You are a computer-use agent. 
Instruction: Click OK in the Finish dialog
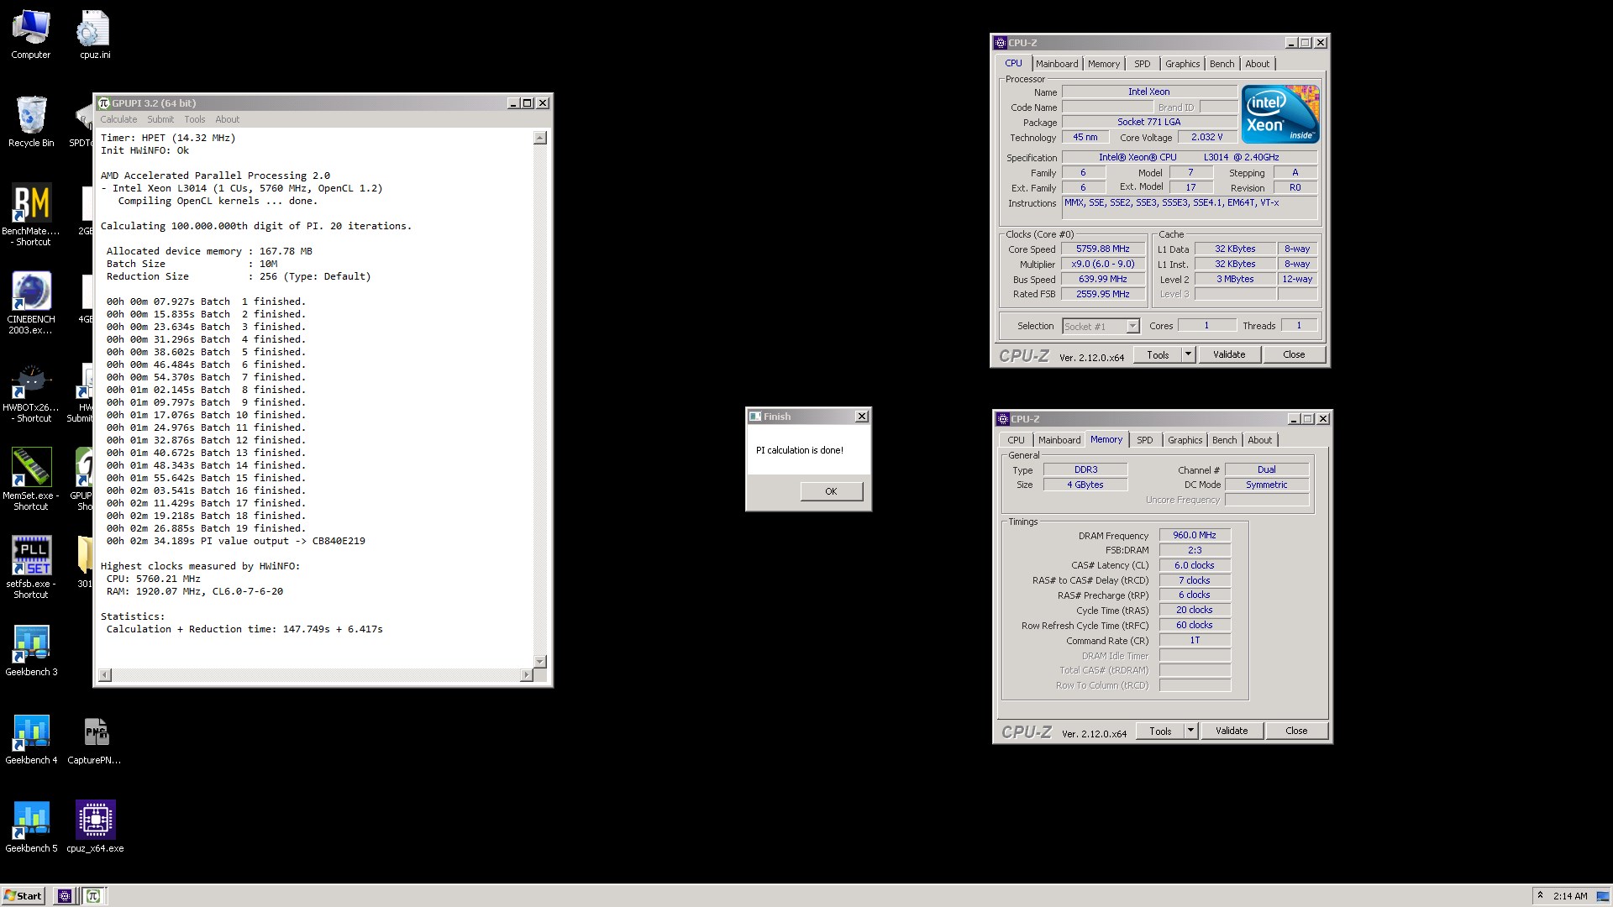831,491
